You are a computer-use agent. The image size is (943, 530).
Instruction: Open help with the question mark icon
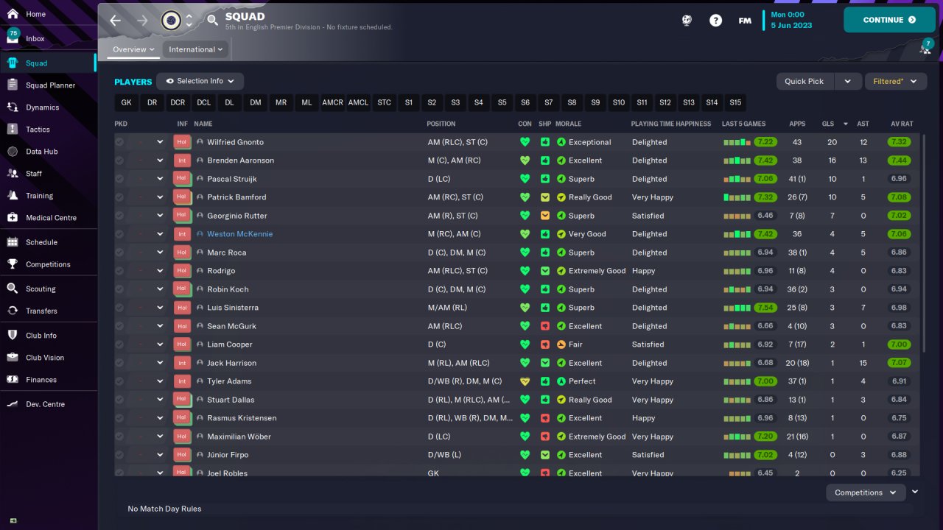point(715,21)
